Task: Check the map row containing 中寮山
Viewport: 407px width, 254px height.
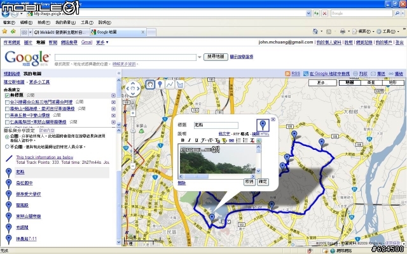Action: [x=7, y=116]
